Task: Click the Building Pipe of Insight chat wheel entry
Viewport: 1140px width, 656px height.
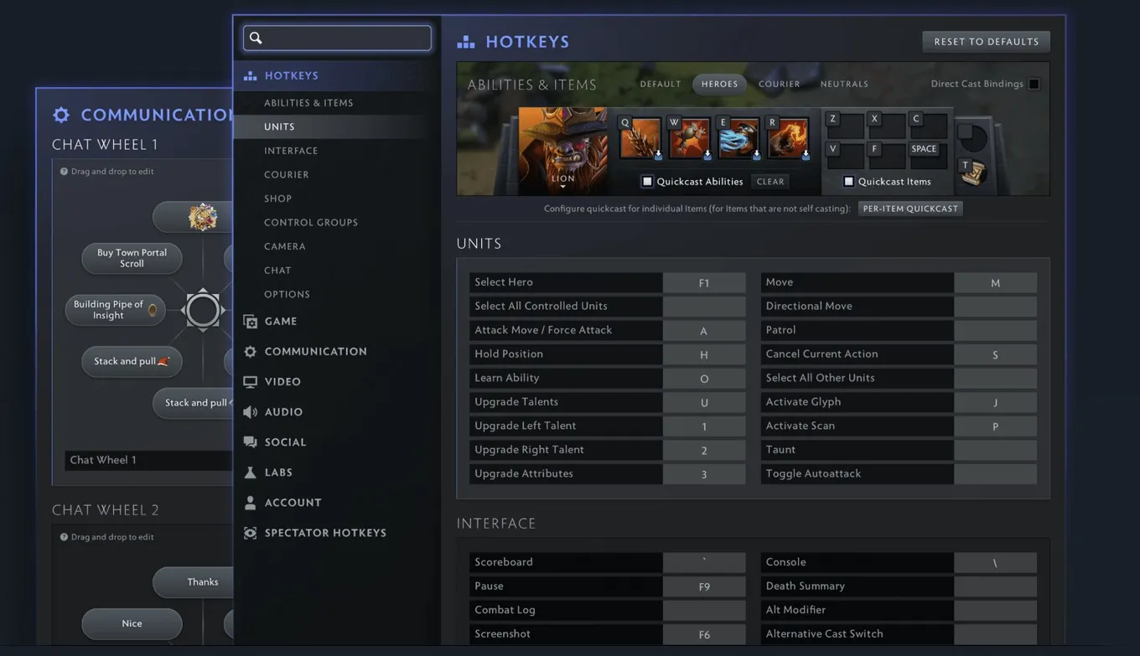Action: coord(115,310)
